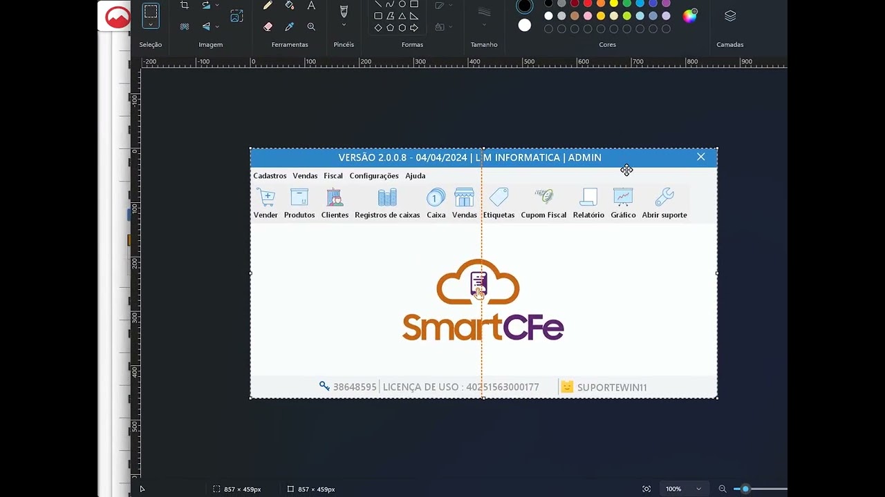
Task: Click the zoom slider handle
Action: [745, 489]
